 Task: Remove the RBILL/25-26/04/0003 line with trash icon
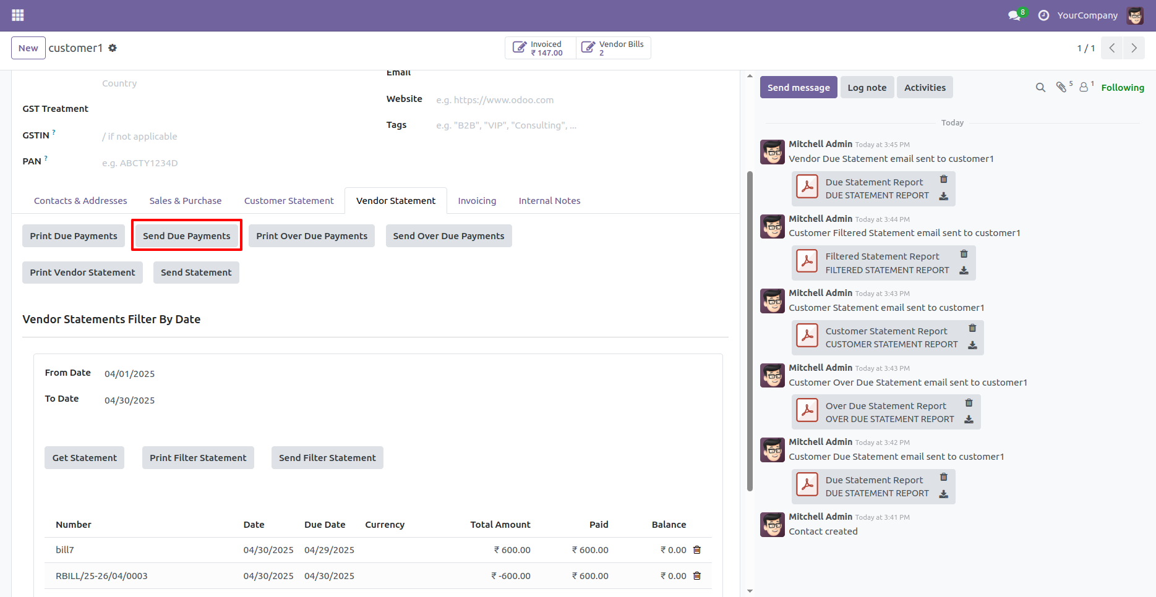(697, 575)
